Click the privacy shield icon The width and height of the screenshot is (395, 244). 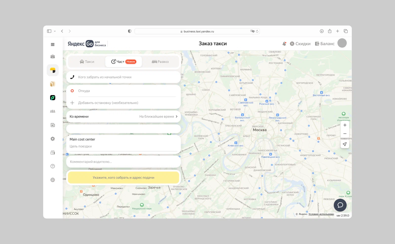(129, 31)
